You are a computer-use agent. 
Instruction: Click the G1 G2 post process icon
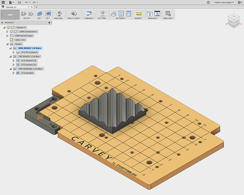tap(121, 14)
